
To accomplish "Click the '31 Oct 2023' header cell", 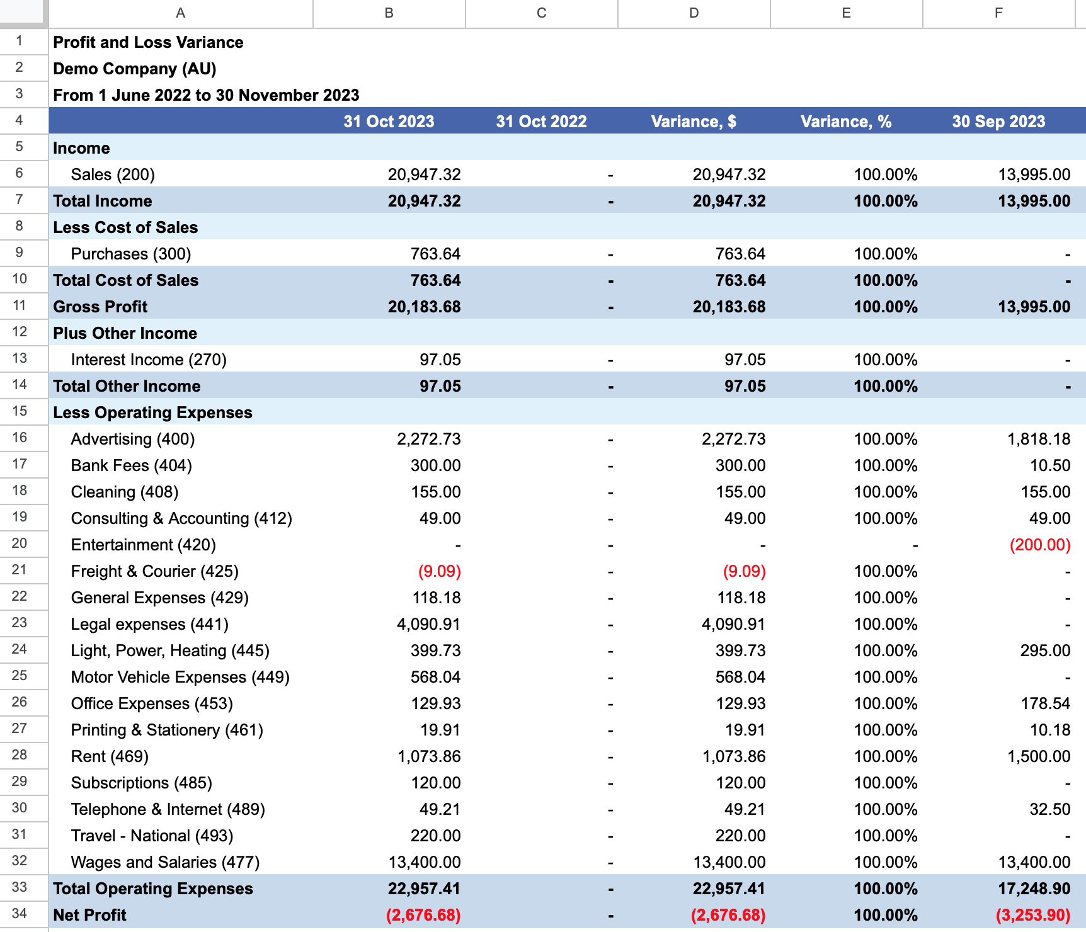I will pos(389,121).
